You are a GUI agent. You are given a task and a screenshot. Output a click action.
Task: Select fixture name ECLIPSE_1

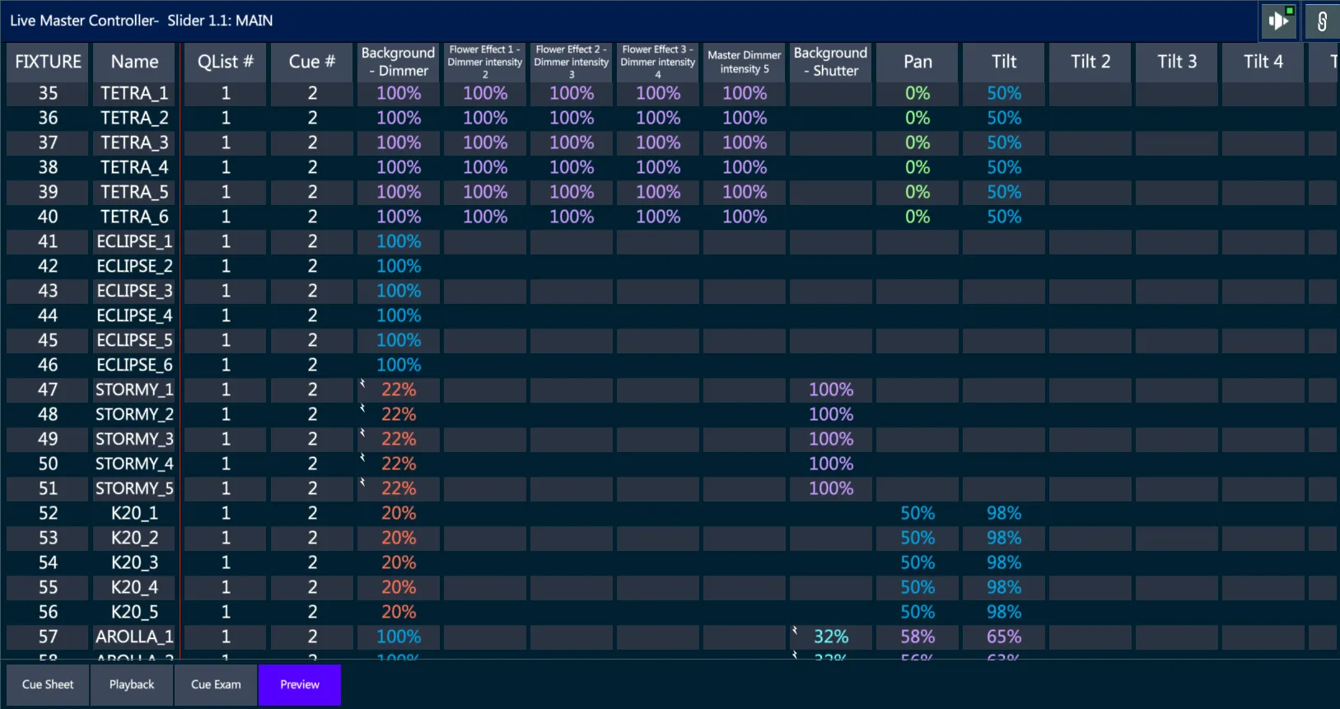tap(135, 241)
